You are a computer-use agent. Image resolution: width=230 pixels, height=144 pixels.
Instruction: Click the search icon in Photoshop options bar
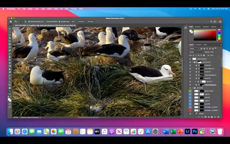(211, 21)
